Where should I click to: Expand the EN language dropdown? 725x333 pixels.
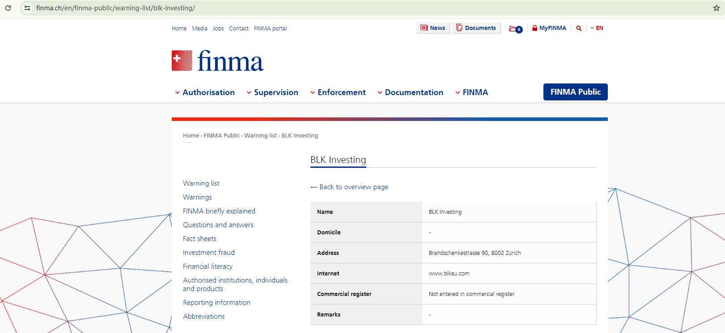(x=597, y=28)
